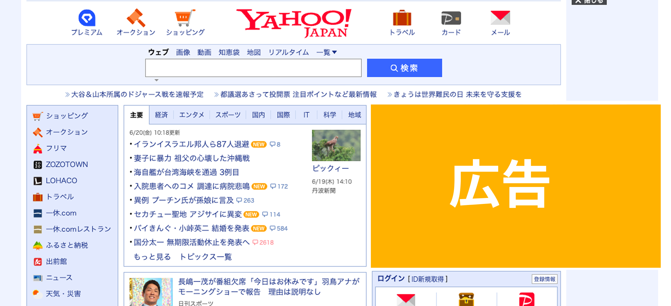This screenshot has height=306, width=671.
Task: Select the 地図 search type
Action: pyautogui.click(x=254, y=52)
